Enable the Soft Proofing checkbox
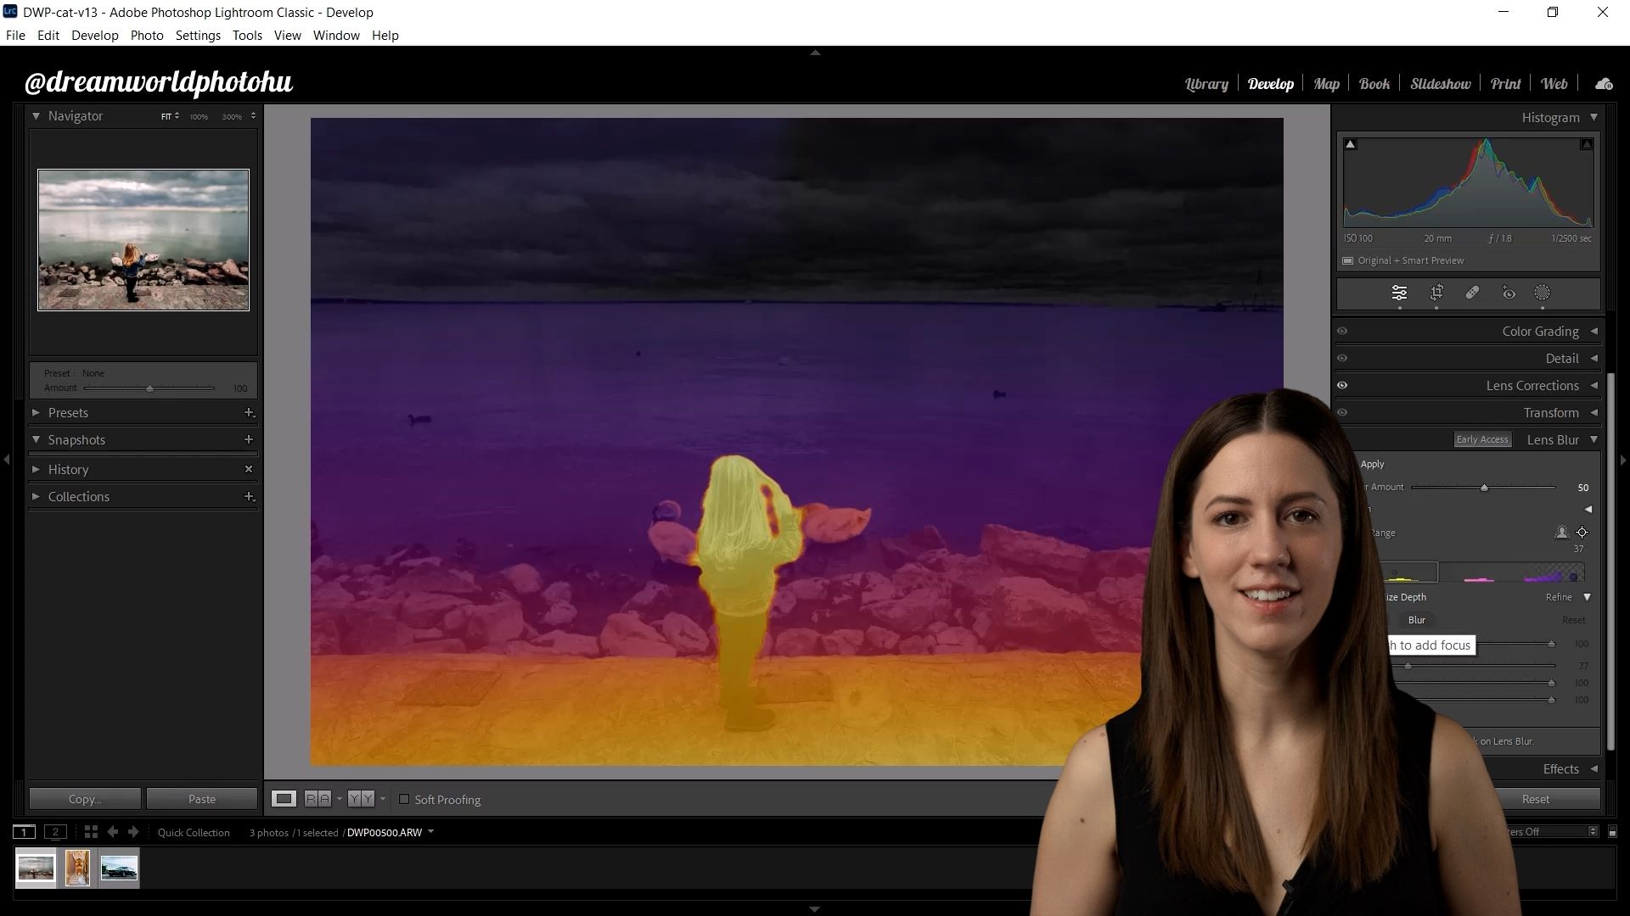 [x=404, y=799]
